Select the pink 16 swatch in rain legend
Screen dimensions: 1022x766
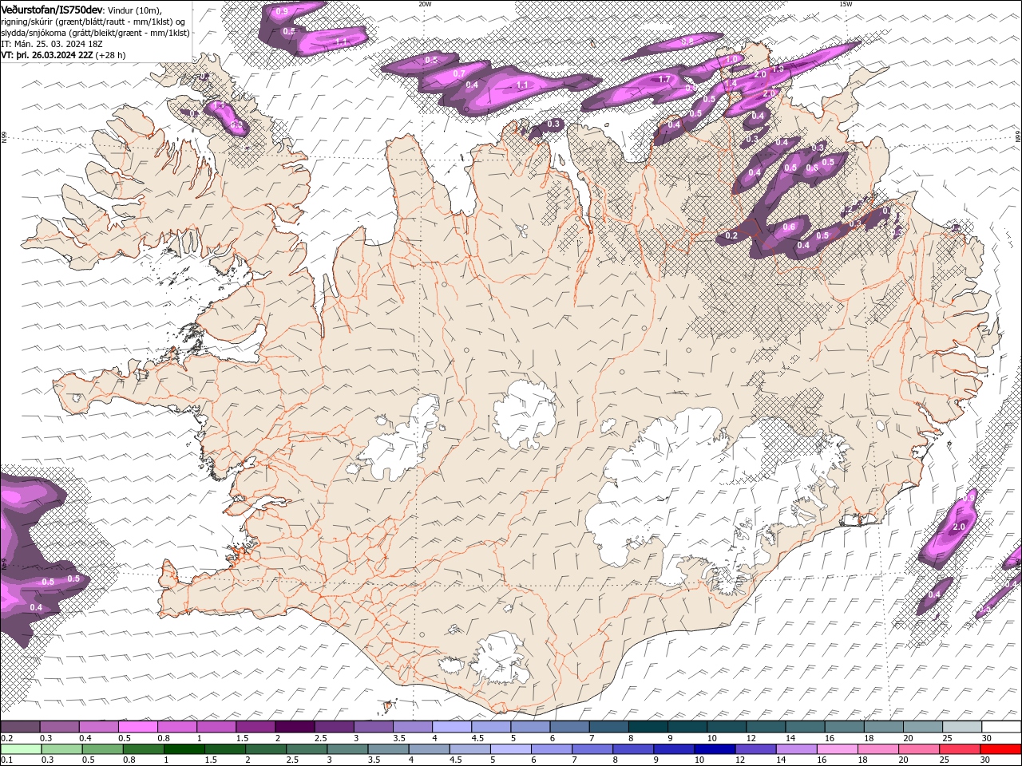(836, 749)
